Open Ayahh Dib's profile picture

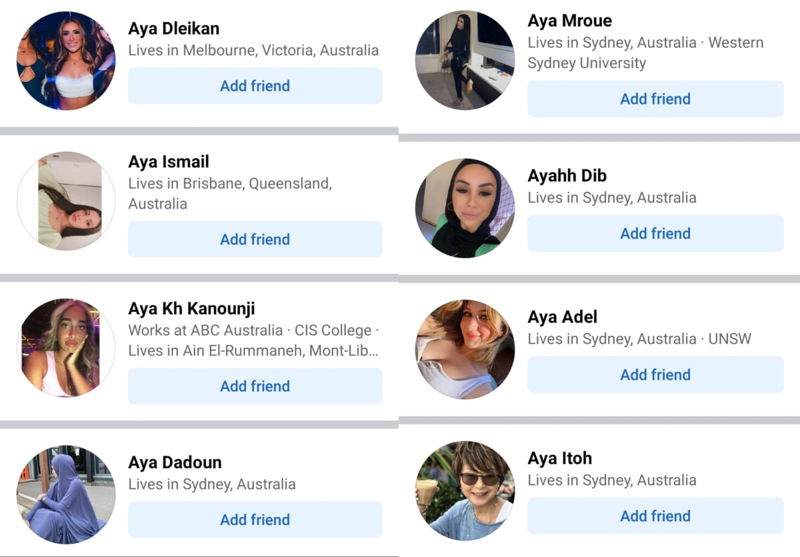tap(465, 208)
